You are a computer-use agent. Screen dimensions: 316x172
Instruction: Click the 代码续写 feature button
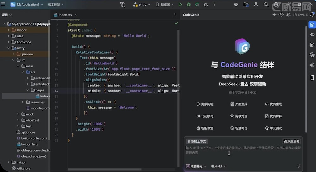pyautogui.click(x=205, y=116)
